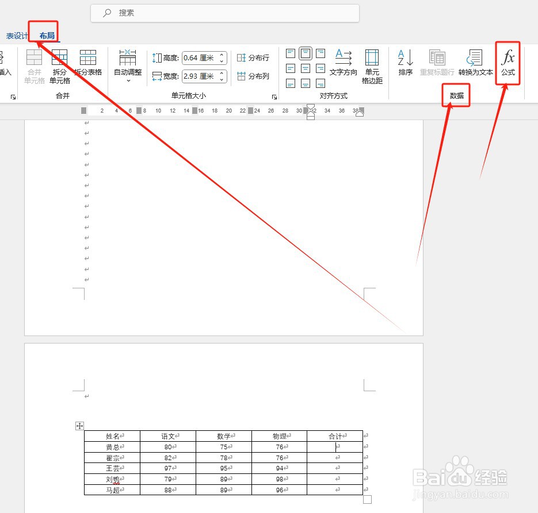Switch to the 表设计 tab
Screen dimensions: 538x513
[16, 34]
